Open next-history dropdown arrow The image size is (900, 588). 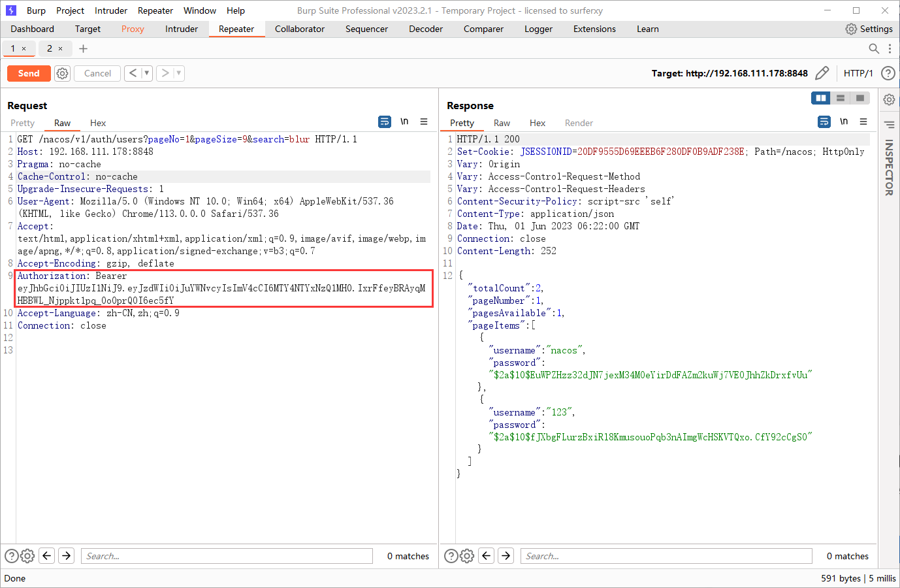pyautogui.click(x=179, y=73)
